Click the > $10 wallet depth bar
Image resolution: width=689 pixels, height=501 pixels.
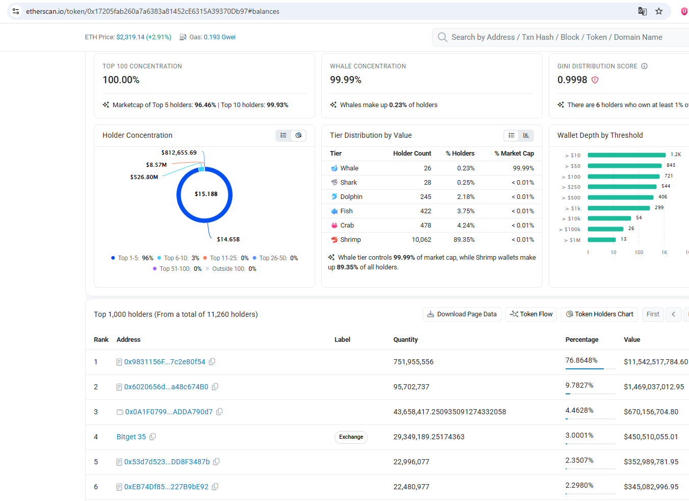[x=627, y=155]
